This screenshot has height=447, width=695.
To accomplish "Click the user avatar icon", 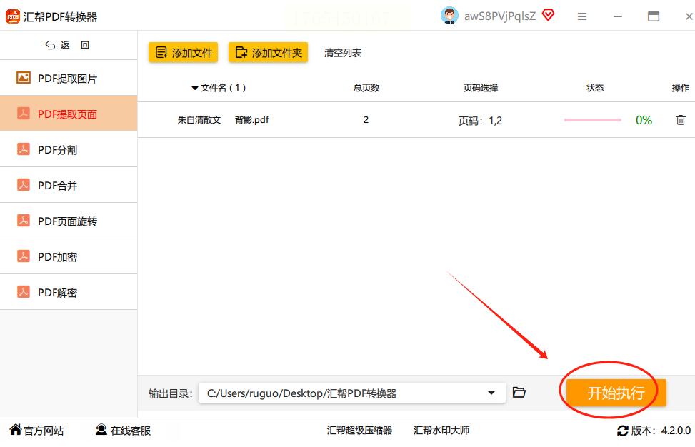I will click(x=449, y=16).
